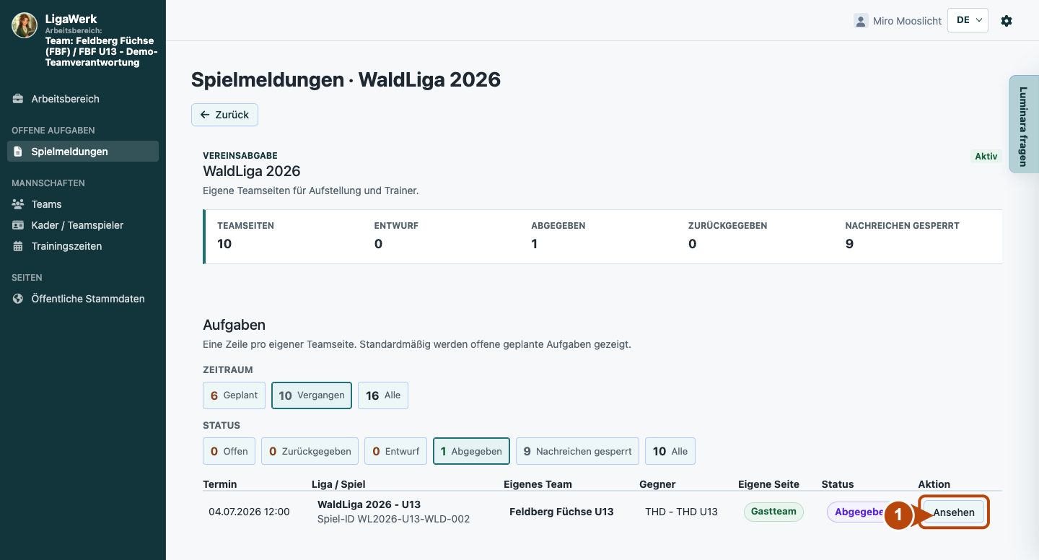Filter the status by Zurückgegeben

coord(310,451)
